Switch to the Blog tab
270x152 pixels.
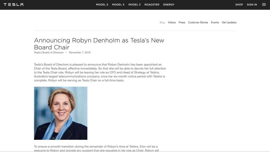click(x=162, y=22)
